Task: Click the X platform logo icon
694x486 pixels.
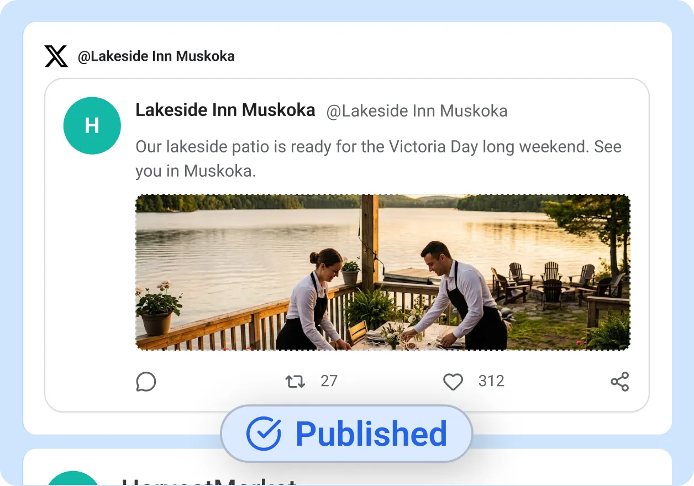Action: coord(55,56)
